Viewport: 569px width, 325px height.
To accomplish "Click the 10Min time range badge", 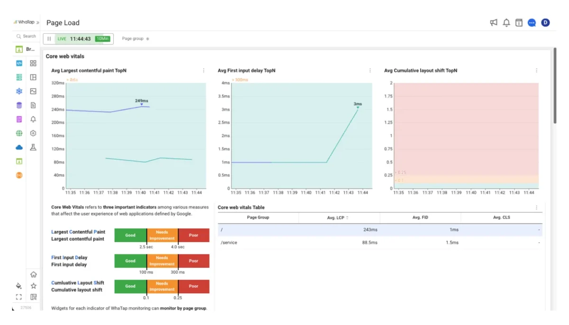I will (102, 39).
